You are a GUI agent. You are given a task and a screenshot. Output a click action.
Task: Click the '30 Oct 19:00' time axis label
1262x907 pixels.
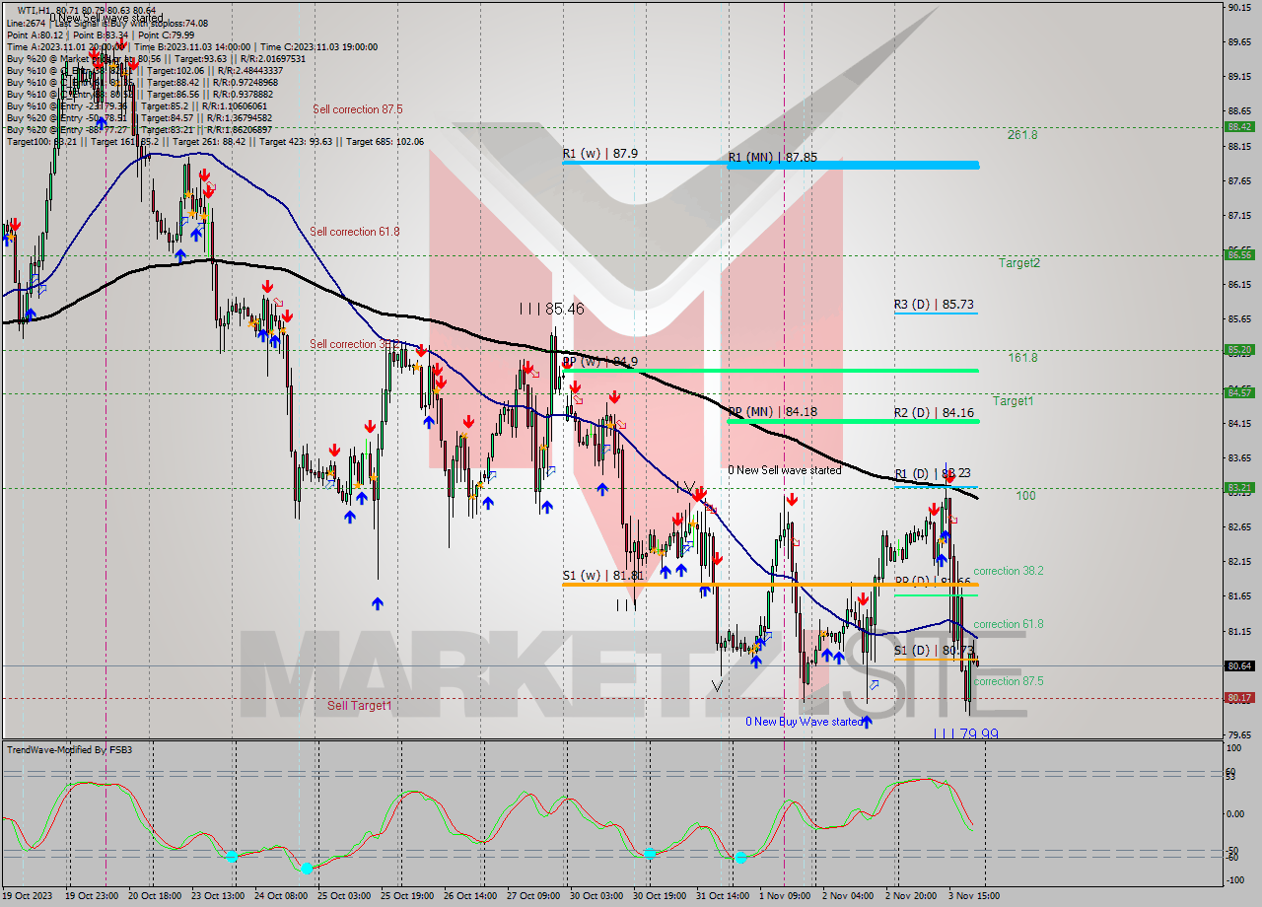coord(662,896)
